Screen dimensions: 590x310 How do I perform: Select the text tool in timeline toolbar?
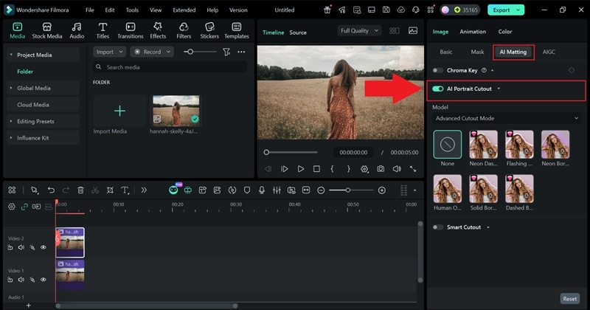click(125, 190)
